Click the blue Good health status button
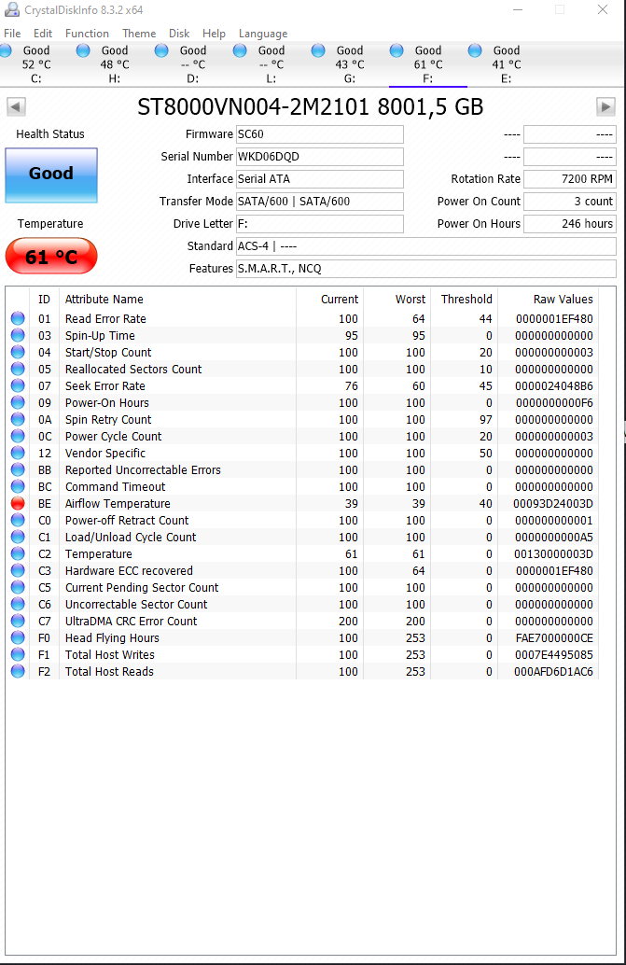Viewport: 626px width, 965px height. point(51,175)
